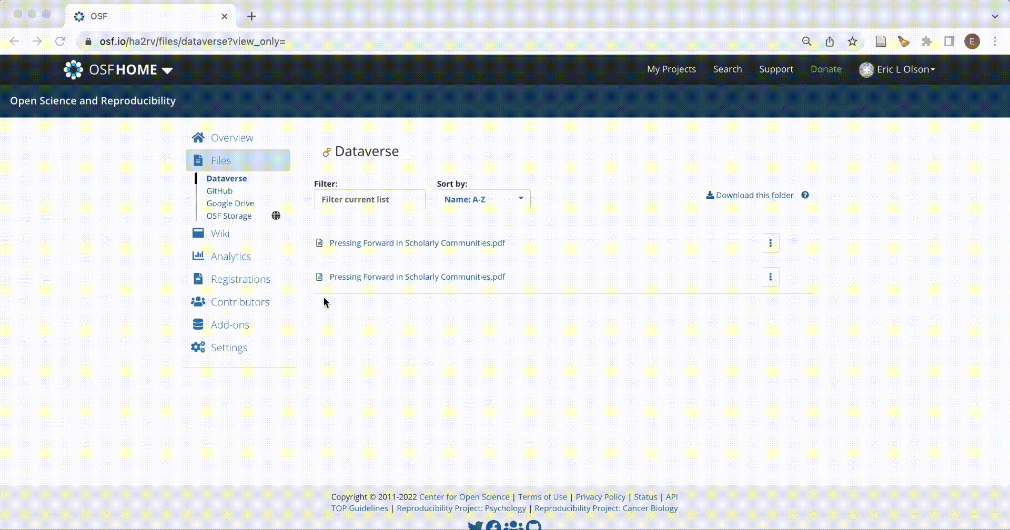1010x530 pixels.
Task: Click Download this folder
Action: point(750,195)
